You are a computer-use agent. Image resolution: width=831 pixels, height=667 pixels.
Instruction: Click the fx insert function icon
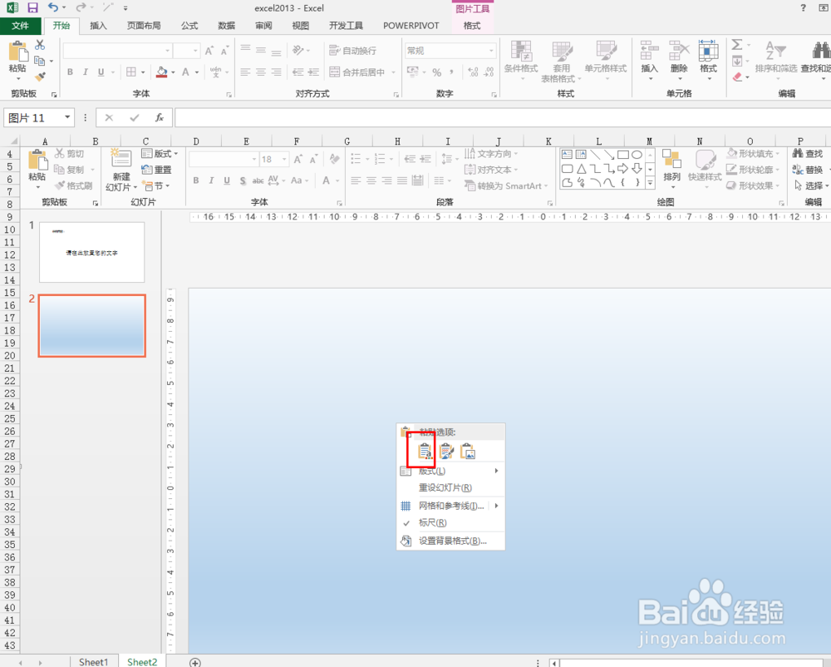(x=160, y=118)
